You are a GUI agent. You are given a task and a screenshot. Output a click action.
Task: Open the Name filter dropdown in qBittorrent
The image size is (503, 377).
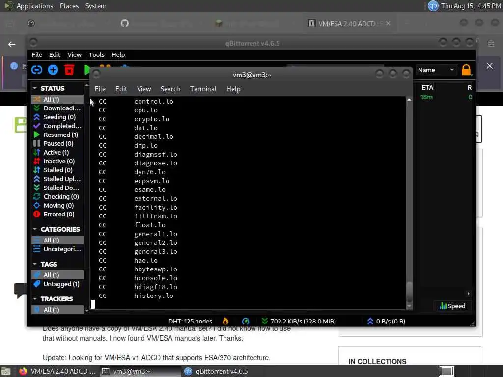click(x=436, y=70)
